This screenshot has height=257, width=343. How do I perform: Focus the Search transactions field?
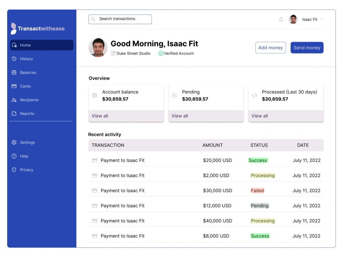coord(120,19)
